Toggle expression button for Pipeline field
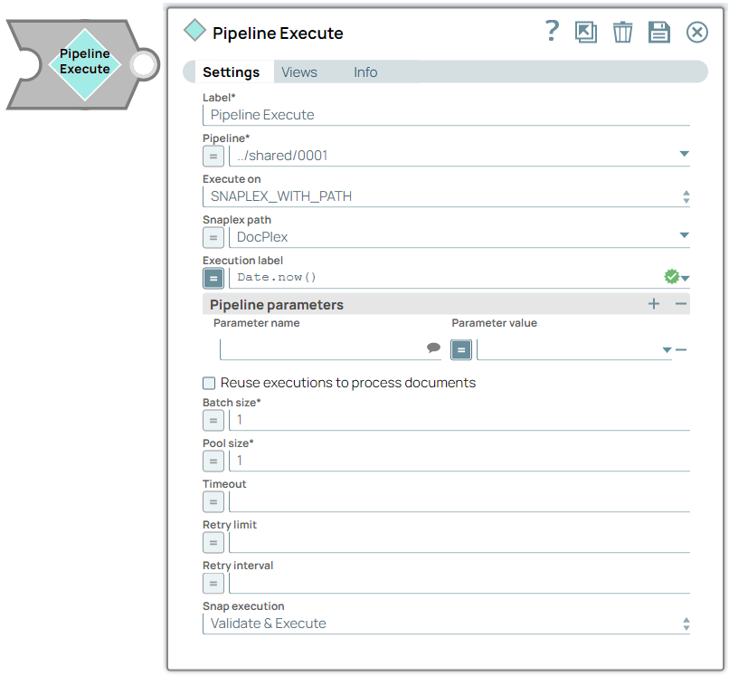Image resolution: width=729 pixels, height=676 pixels. [213, 156]
